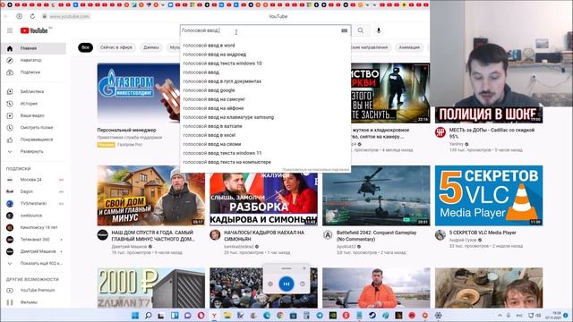Click the search magnifier button
573x322 pixels.
pyautogui.click(x=361, y=30)
